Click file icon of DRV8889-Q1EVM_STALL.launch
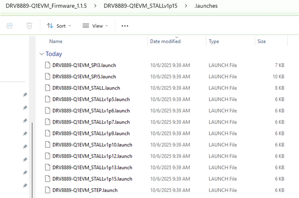This screenshot has height=198, width=299. (48, 88)
